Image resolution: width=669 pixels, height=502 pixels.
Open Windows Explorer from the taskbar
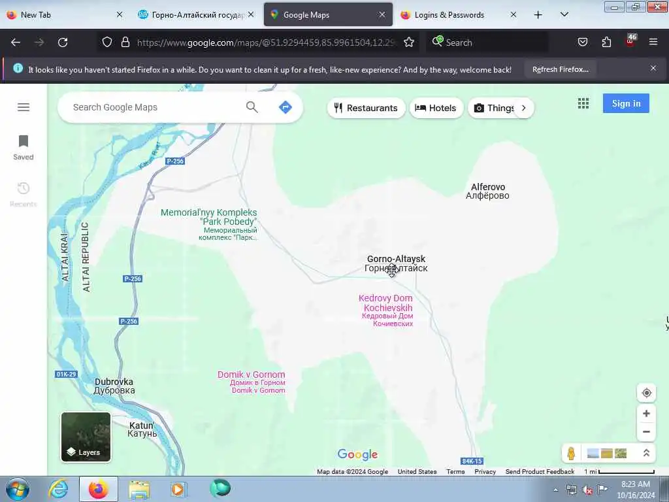coord(139,489)
